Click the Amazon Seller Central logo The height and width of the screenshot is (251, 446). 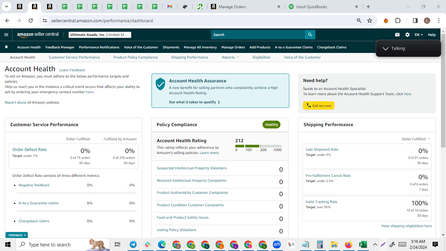38,35
